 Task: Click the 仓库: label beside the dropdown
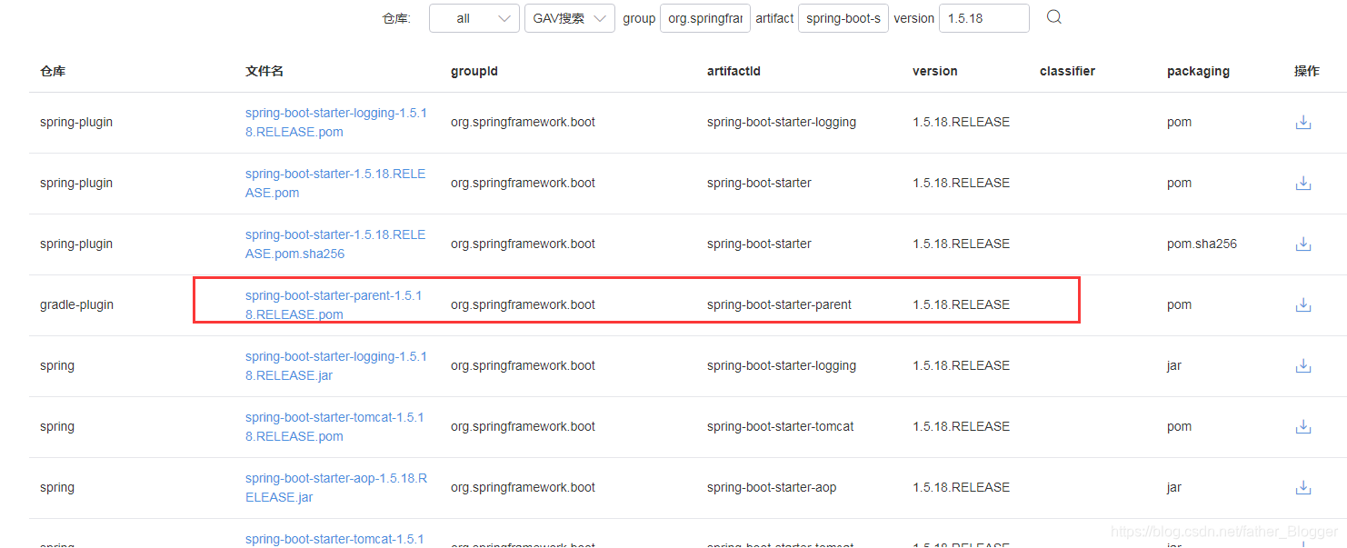point(396,18)
